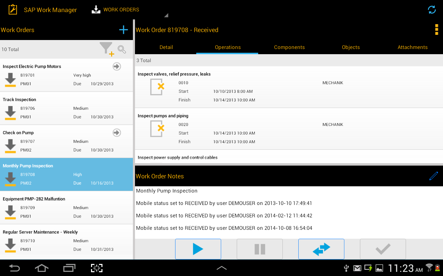443x276 pixels.
Task: Collapse the navigation bar with the chevron
Action: [x=221, y=268]
